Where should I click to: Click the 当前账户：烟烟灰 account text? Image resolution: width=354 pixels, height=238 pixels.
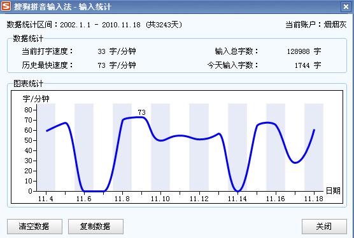coord(316,25)
